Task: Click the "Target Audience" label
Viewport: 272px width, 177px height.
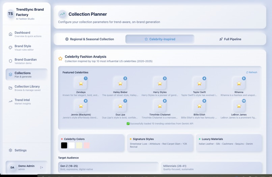Action: 69,158
